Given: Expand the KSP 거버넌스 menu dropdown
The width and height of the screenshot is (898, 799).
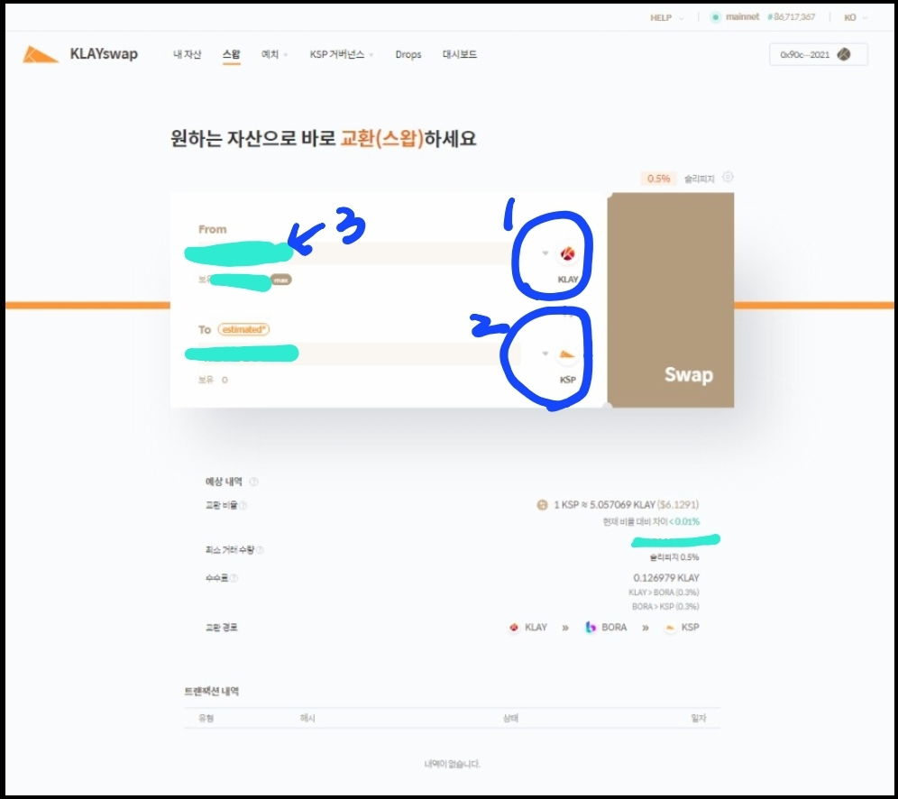Looking at the screenshot, I should click(342, 54).
